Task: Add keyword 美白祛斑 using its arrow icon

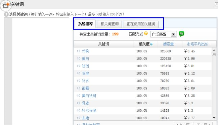Action: coord(78,96)
